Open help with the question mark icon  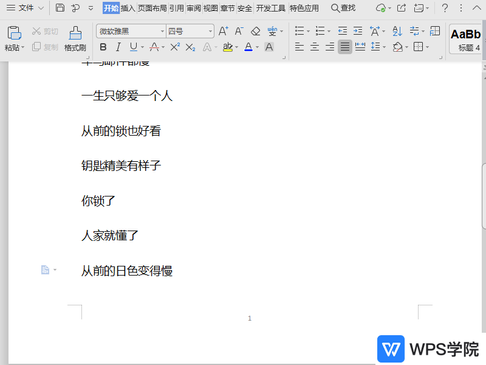(x=445, y=8)
